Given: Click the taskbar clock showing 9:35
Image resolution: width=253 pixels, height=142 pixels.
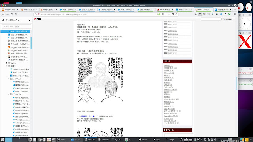Looking at the screenshot, I should tap(230, 140).
